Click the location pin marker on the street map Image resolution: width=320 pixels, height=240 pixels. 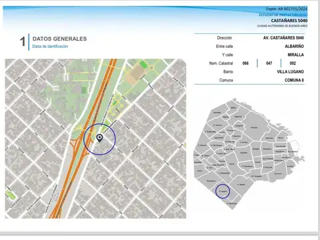pyautogui.click(x=100, y=138)
